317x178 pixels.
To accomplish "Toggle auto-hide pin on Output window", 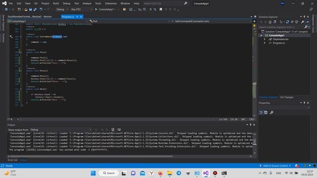I will (250, 125).
